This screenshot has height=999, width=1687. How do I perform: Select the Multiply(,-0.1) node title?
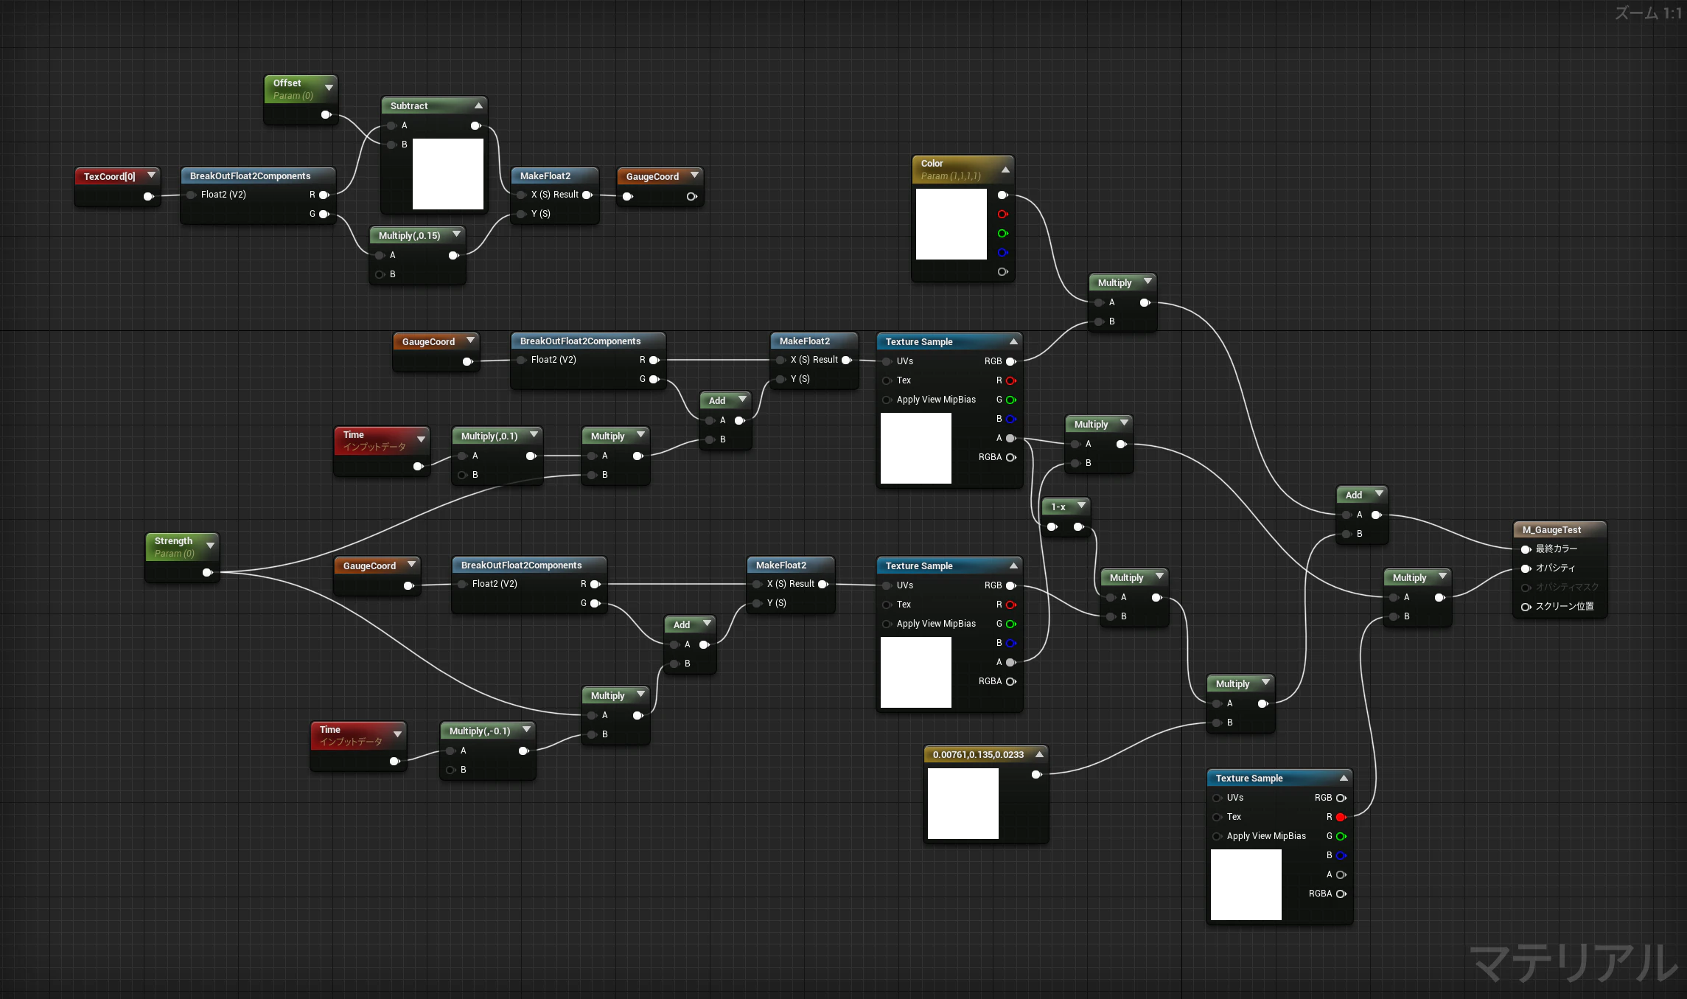[480, 731]
